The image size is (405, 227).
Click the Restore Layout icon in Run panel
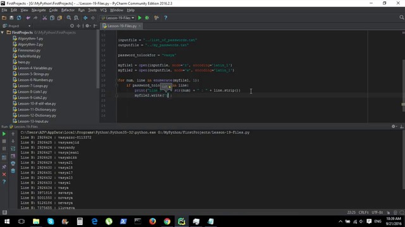click(x=4, y=158)
